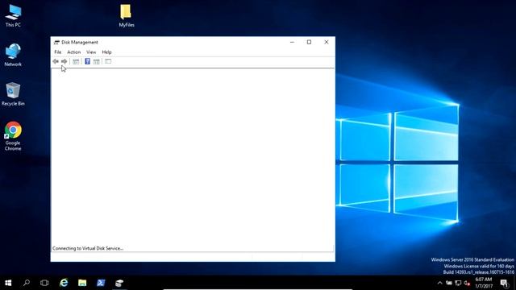Image resolution: width=516 pixels, height=290 pixels.
Task: Click the show/hide console tree toolbar icon
Action: point(76,61)
